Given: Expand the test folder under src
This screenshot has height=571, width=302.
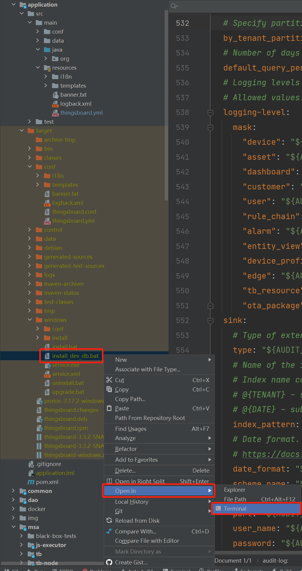Looking at the screenshot, I should click(29, 121).
